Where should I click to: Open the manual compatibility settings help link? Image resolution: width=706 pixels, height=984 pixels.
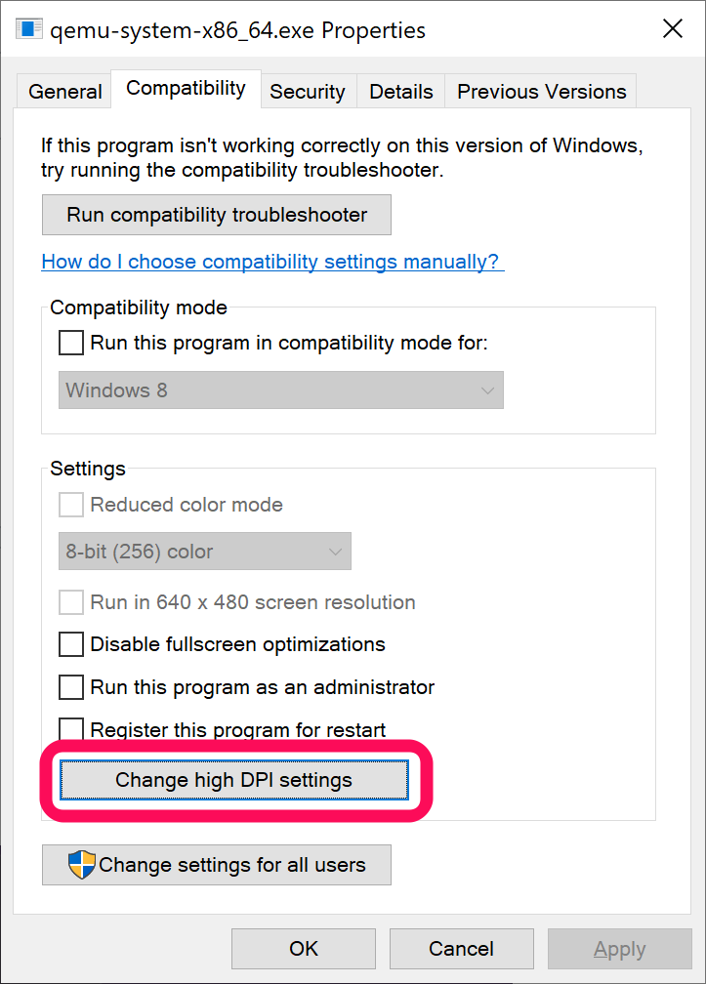click(x=272, y=262)
